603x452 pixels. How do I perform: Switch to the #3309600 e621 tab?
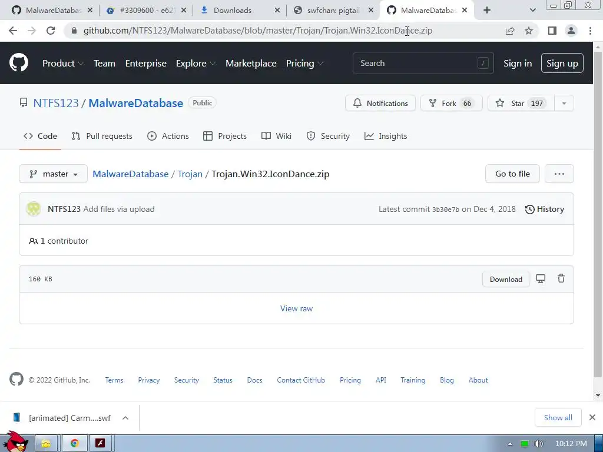(146, 11)
